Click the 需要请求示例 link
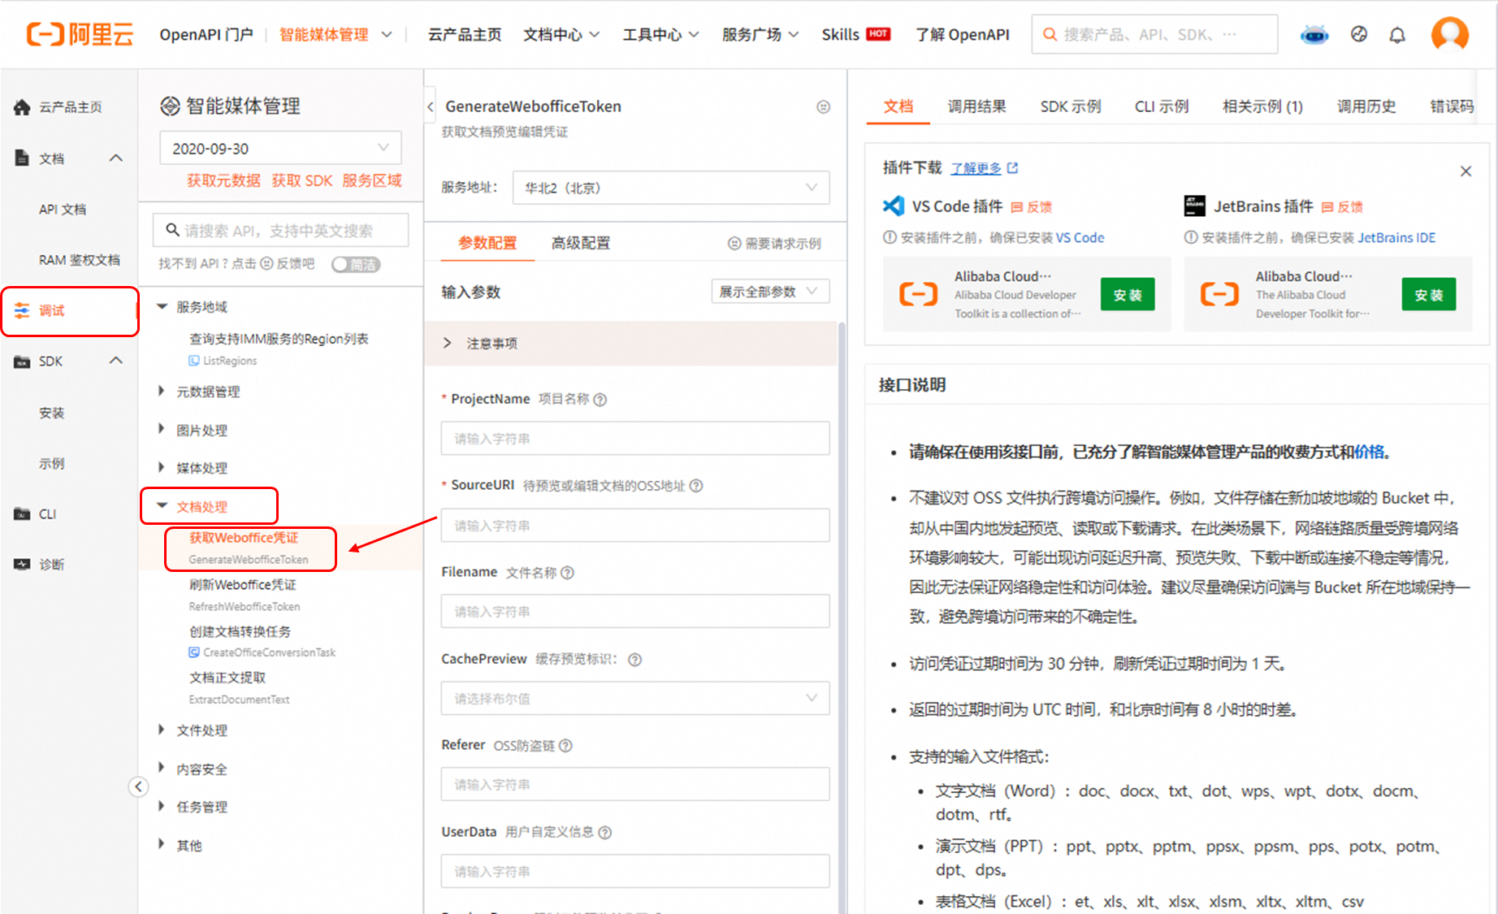1498x914 pixels. [774, 243]
